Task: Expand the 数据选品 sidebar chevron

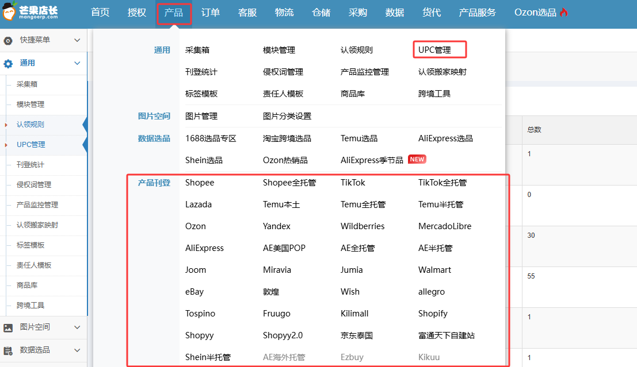Action: (77, 350)
